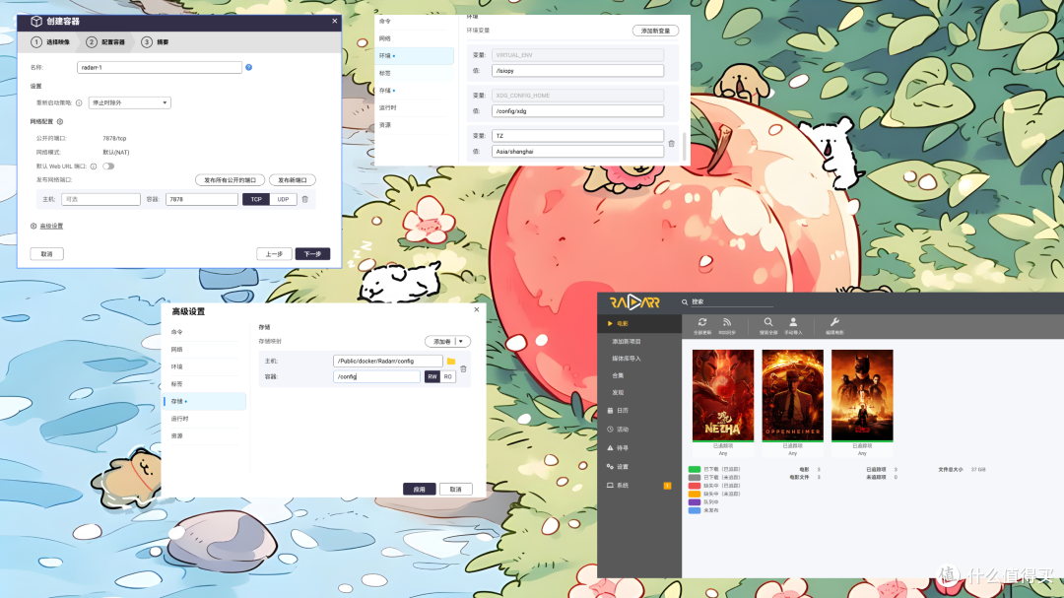
Task: Go to step 1 选择映像
Action: pyautogui.click(x=51, y=42)
